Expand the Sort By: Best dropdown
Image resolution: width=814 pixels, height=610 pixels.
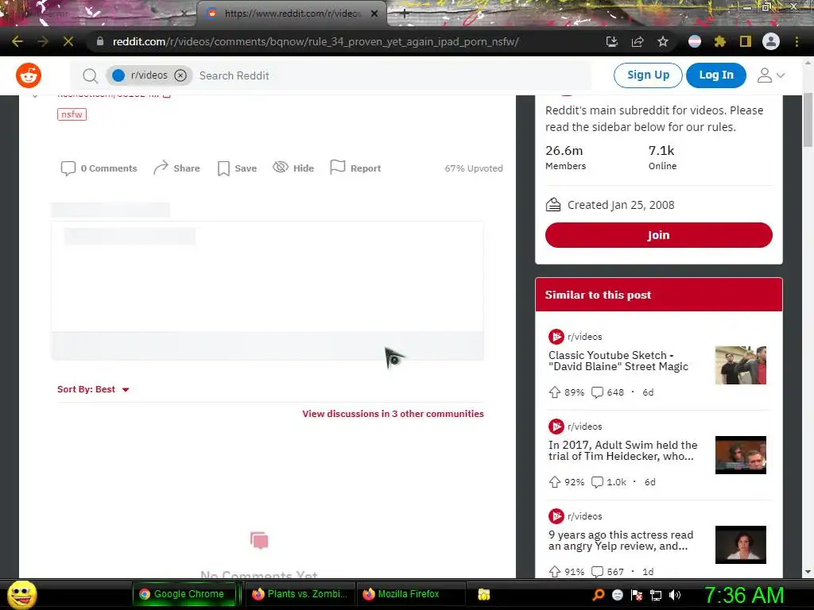point(93,389)
